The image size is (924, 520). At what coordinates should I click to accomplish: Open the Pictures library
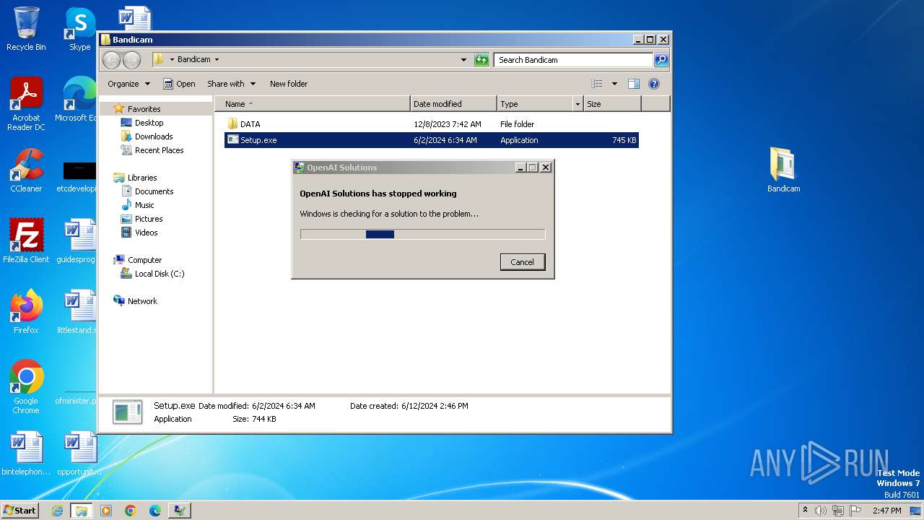pos(149,219)
